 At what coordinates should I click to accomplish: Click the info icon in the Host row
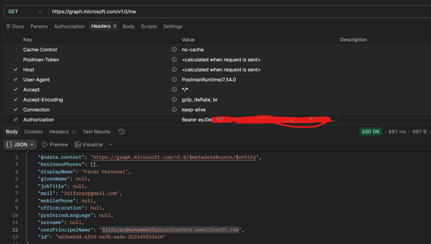pos(174,70)
